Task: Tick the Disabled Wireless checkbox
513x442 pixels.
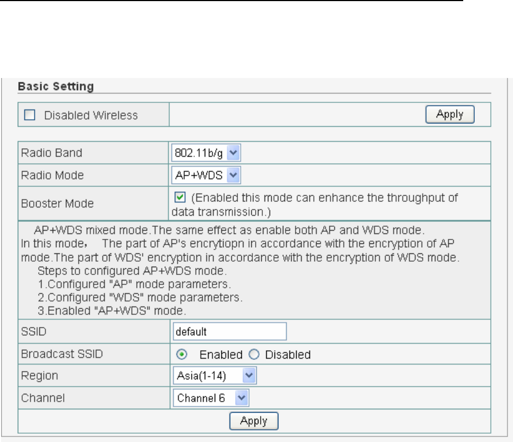Action: (x=31, y=116)
